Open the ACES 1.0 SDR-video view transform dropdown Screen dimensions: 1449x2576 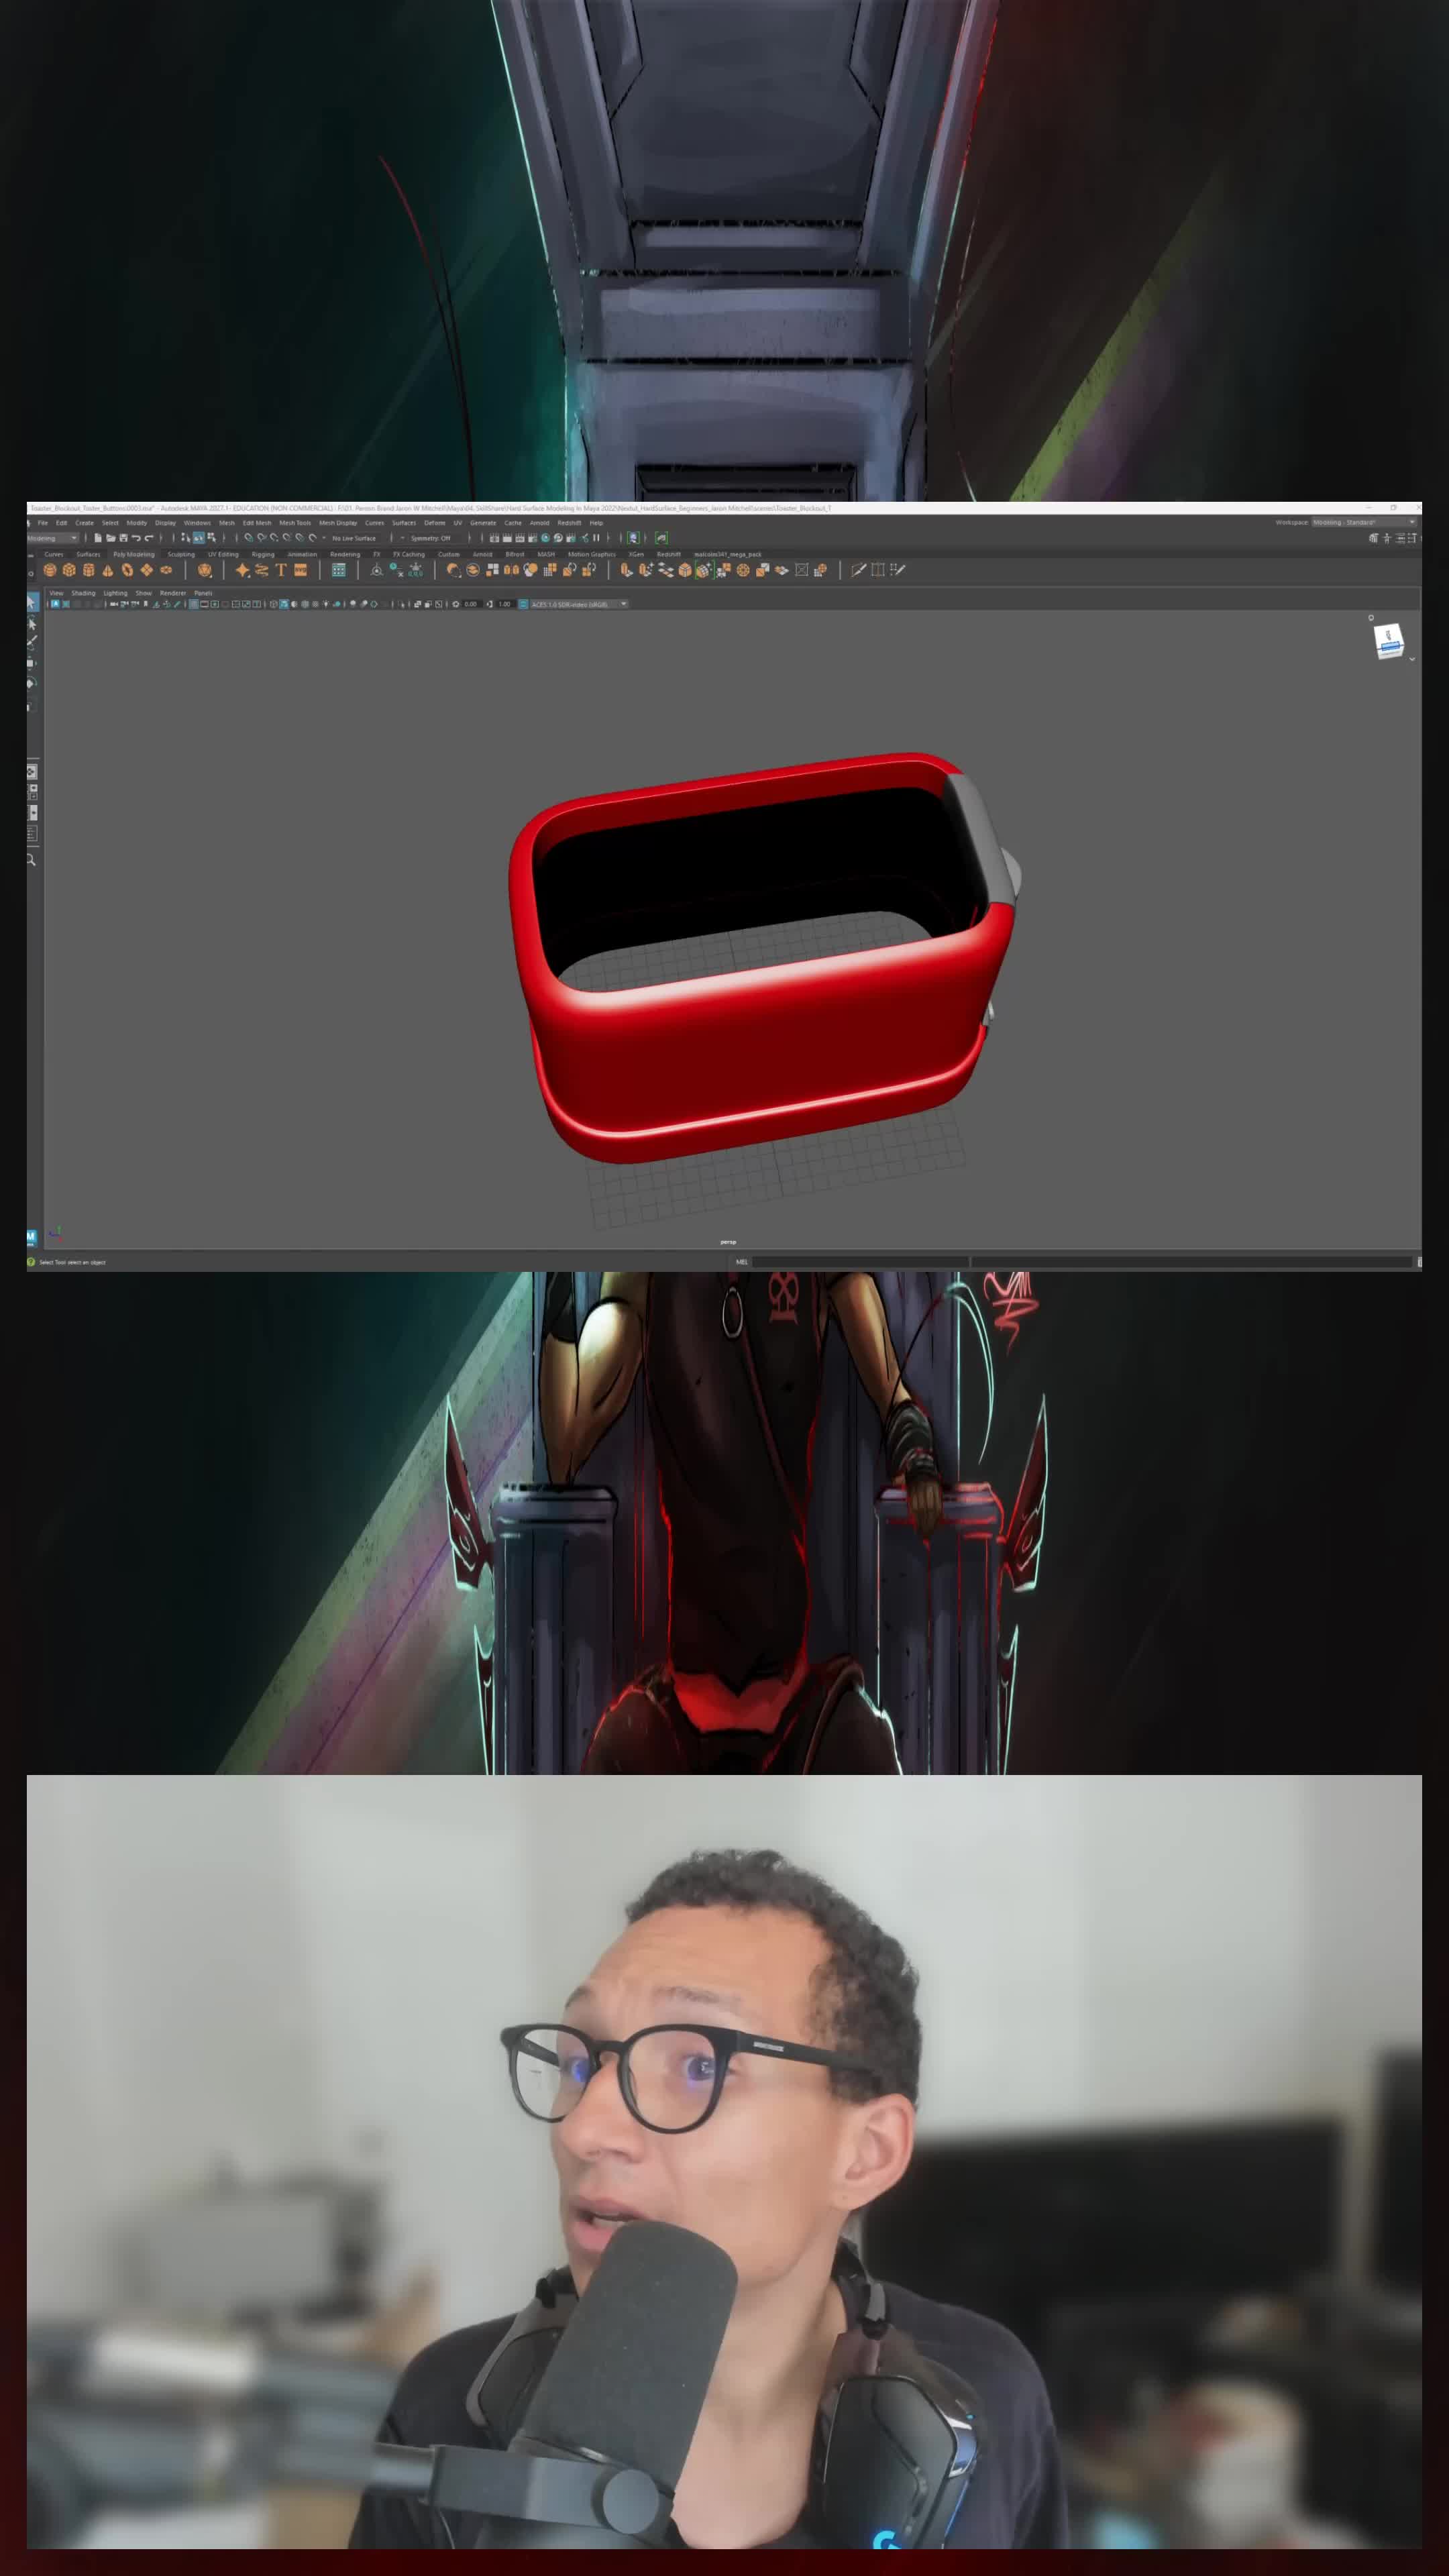tap(579, 604)
